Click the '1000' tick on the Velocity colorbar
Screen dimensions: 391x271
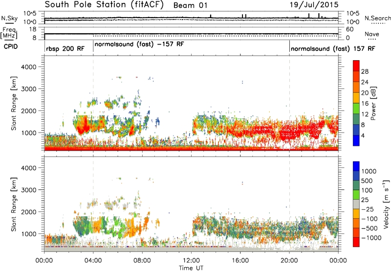point(369,171)
